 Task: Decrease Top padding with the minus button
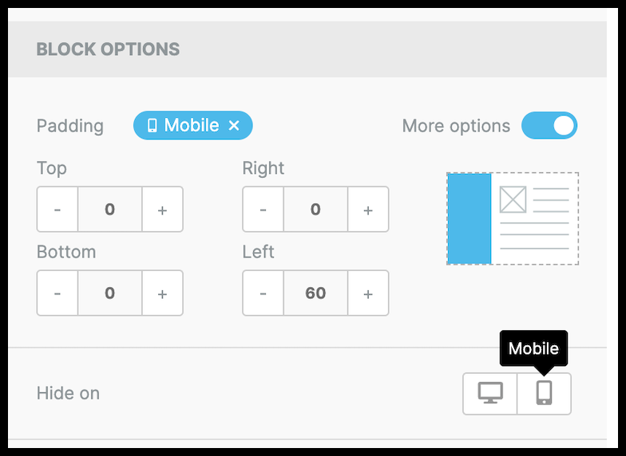tap(57, 210)
